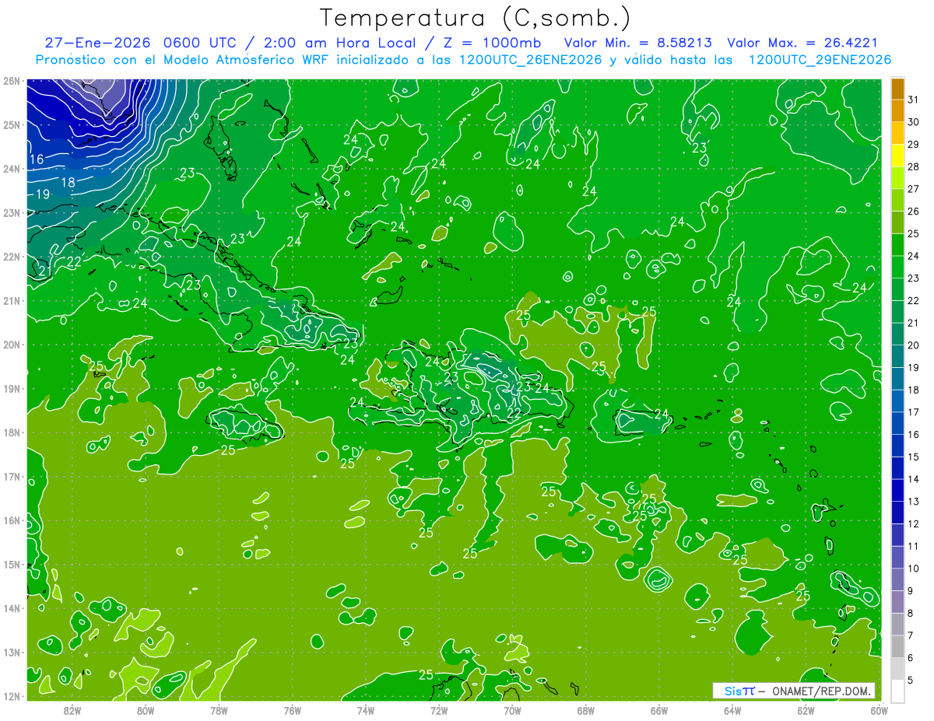The image size is (934, 721).
Task: Click the 31 label on the color scale
Action: (x=914, y=100)
